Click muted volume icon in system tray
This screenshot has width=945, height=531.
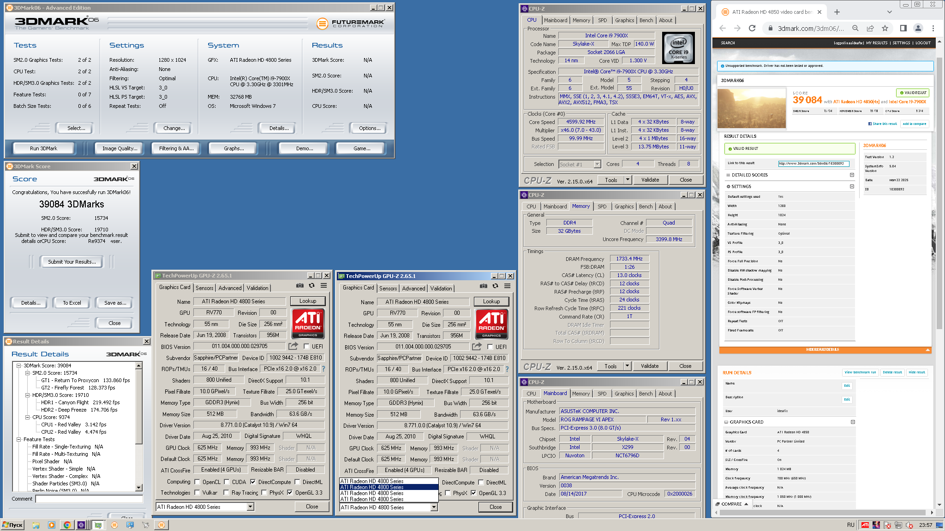tap(909, 525)
